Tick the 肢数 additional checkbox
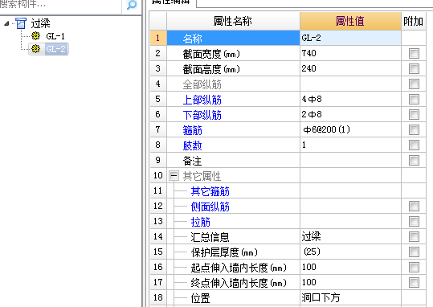 click(414, 145)
